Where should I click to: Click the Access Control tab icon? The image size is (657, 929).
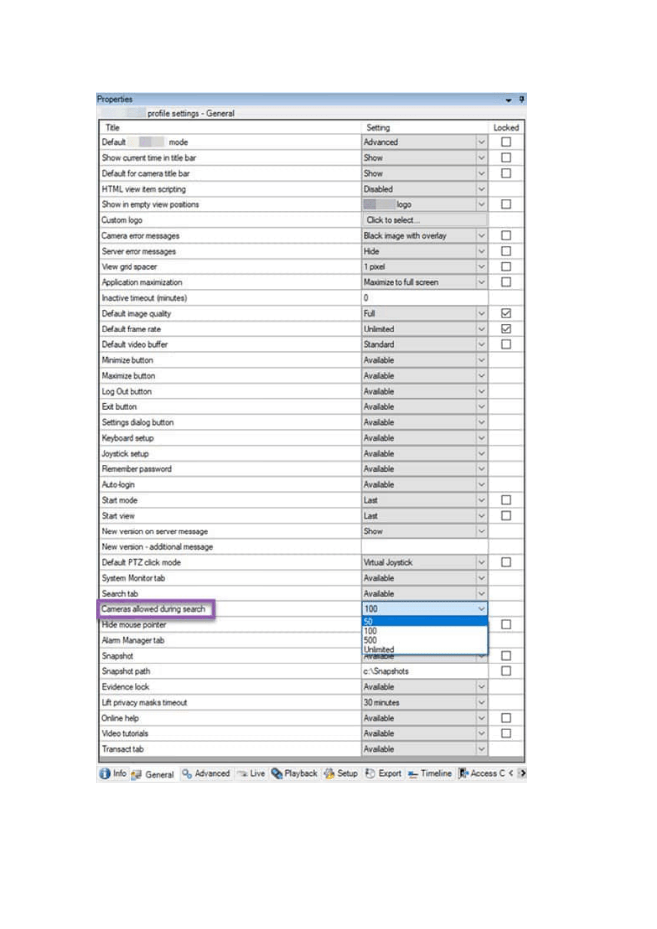click(x=463, y=774)
